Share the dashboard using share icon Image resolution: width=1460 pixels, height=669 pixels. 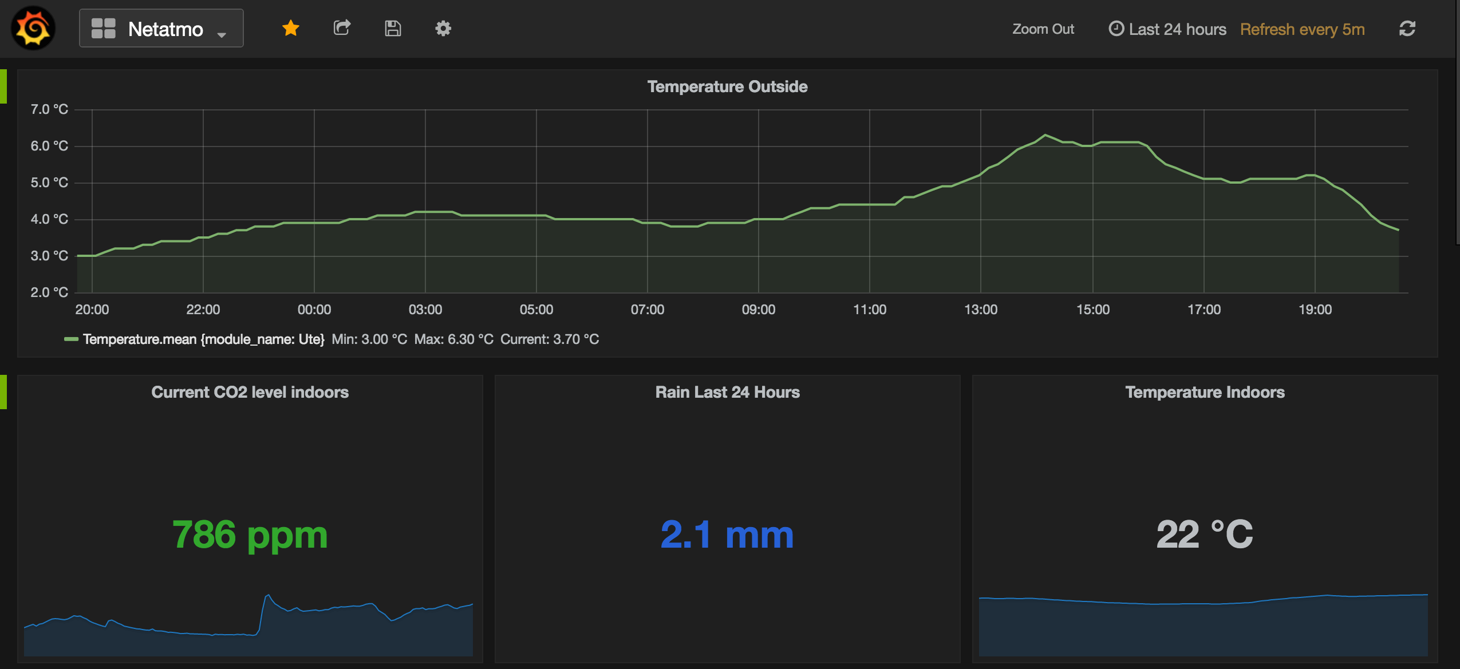pyautogui.click(x=342, y=28)
